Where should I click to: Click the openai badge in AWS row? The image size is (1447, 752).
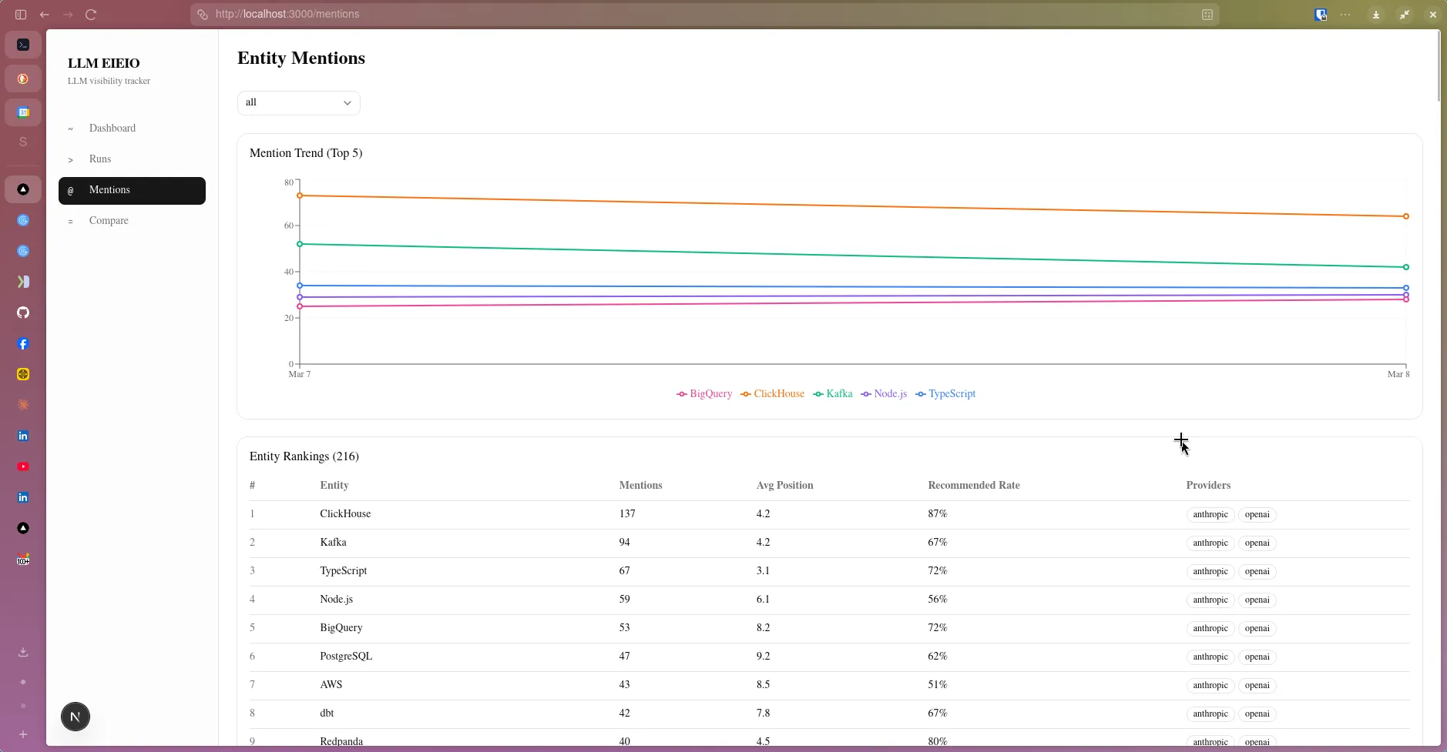click(1257, 686)
